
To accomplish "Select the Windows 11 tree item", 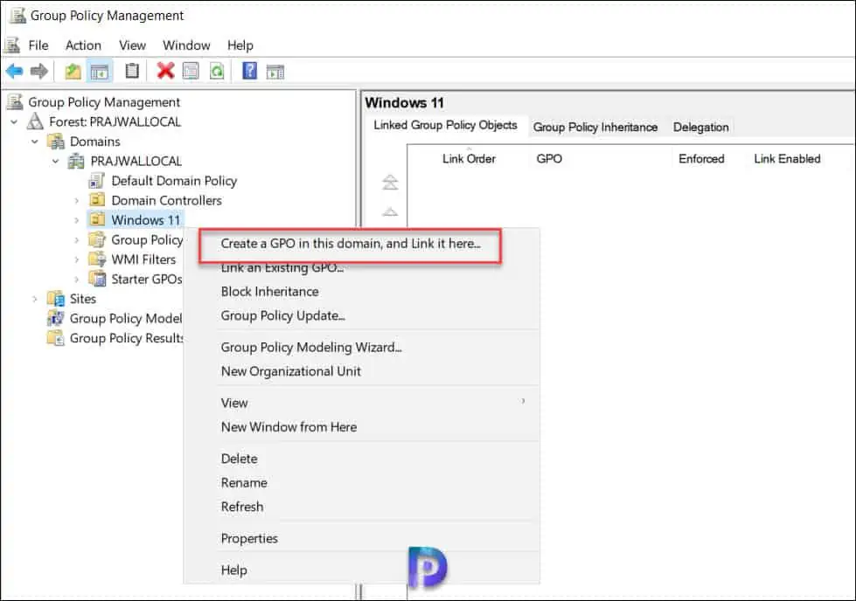I will click(146, 220).
